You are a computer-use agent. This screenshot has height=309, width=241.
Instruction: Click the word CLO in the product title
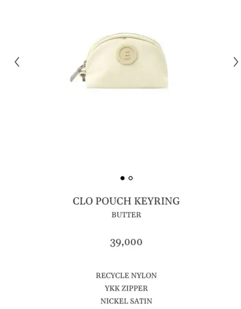click(x=83, y=201)
